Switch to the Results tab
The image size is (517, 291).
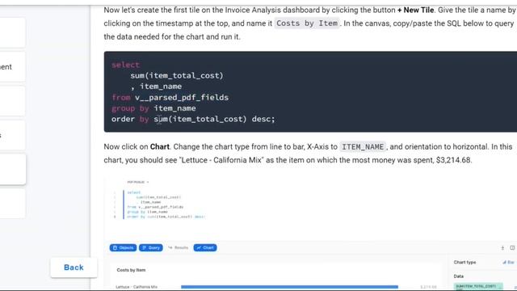pyautogui.click(x=178, y=248)
